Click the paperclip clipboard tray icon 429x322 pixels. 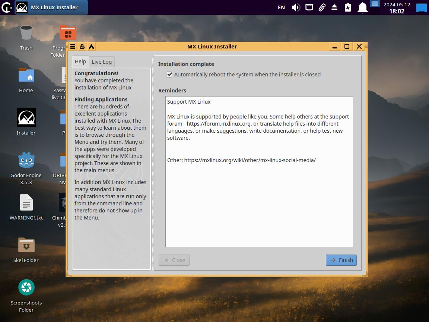point(322,7)
